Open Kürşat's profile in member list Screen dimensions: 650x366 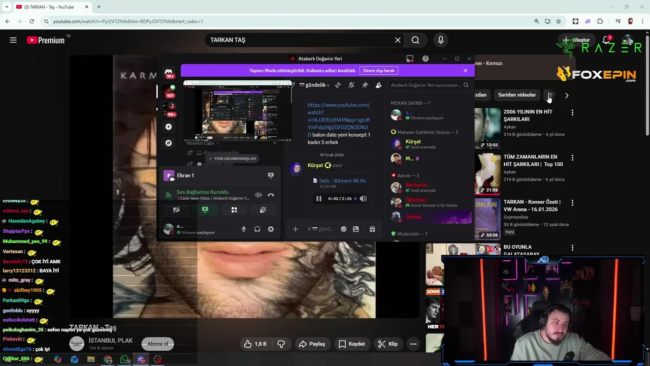[431, 144]
